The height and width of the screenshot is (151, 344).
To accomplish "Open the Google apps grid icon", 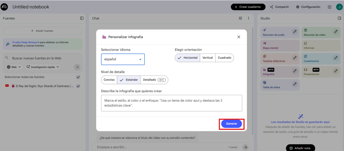I will click(329, 7).
